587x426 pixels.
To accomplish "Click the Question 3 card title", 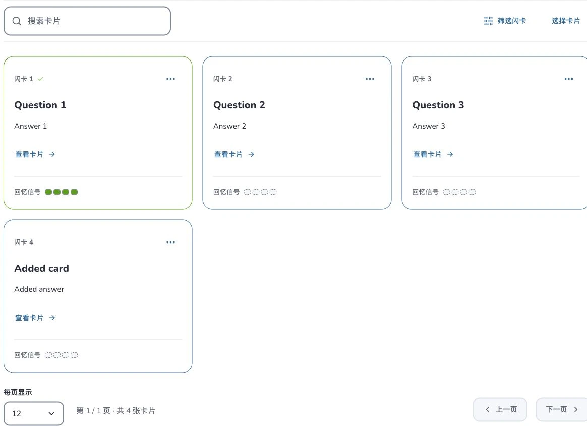I will (438, 105).
